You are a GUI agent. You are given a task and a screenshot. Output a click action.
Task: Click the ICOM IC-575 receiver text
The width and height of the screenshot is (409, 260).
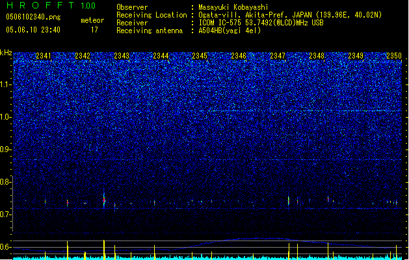coord(261,23)
